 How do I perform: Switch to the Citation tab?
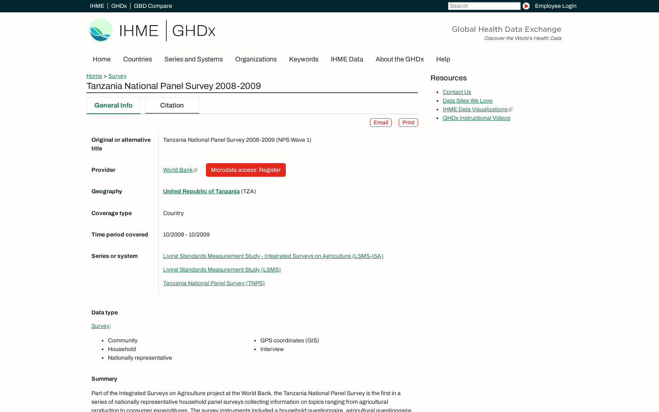click(172, 105)
